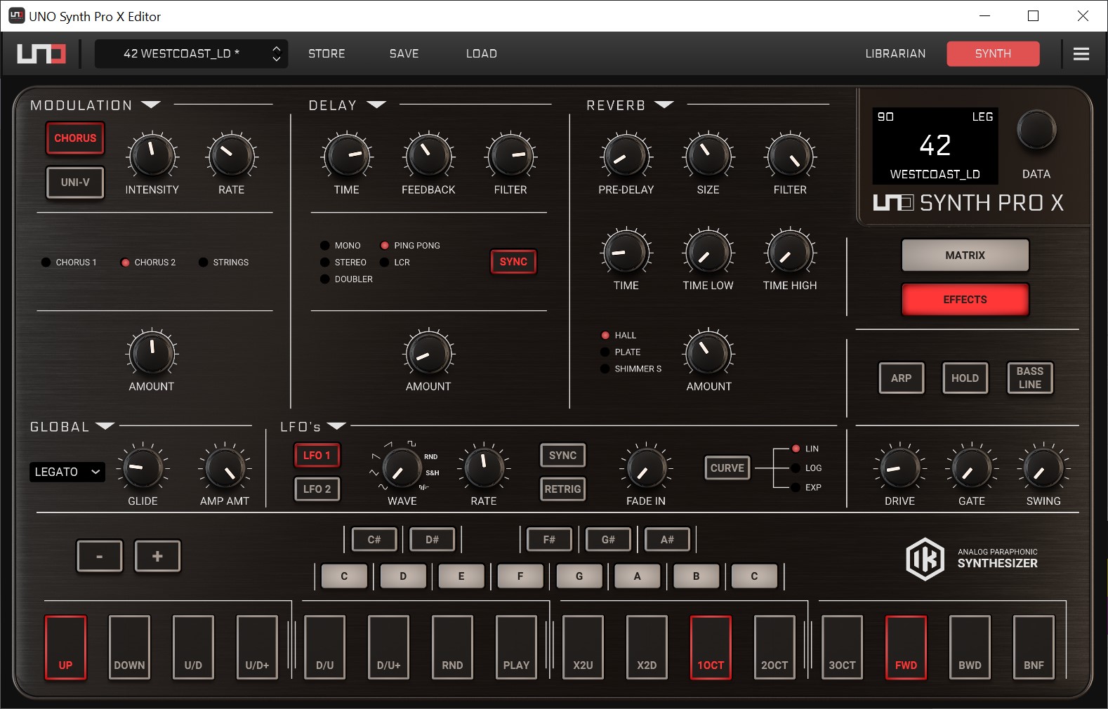Image resolution: width=1108 pixels, height=709 pixels.
Task: Click the octave plus (+) button
Action: pyautogui.click(x=157, y=556)
